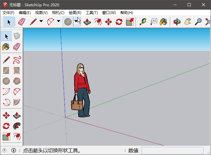Choose the Rectangle tool in left panel
Viewport: 211px width, 155px height.
pos(6,70)
